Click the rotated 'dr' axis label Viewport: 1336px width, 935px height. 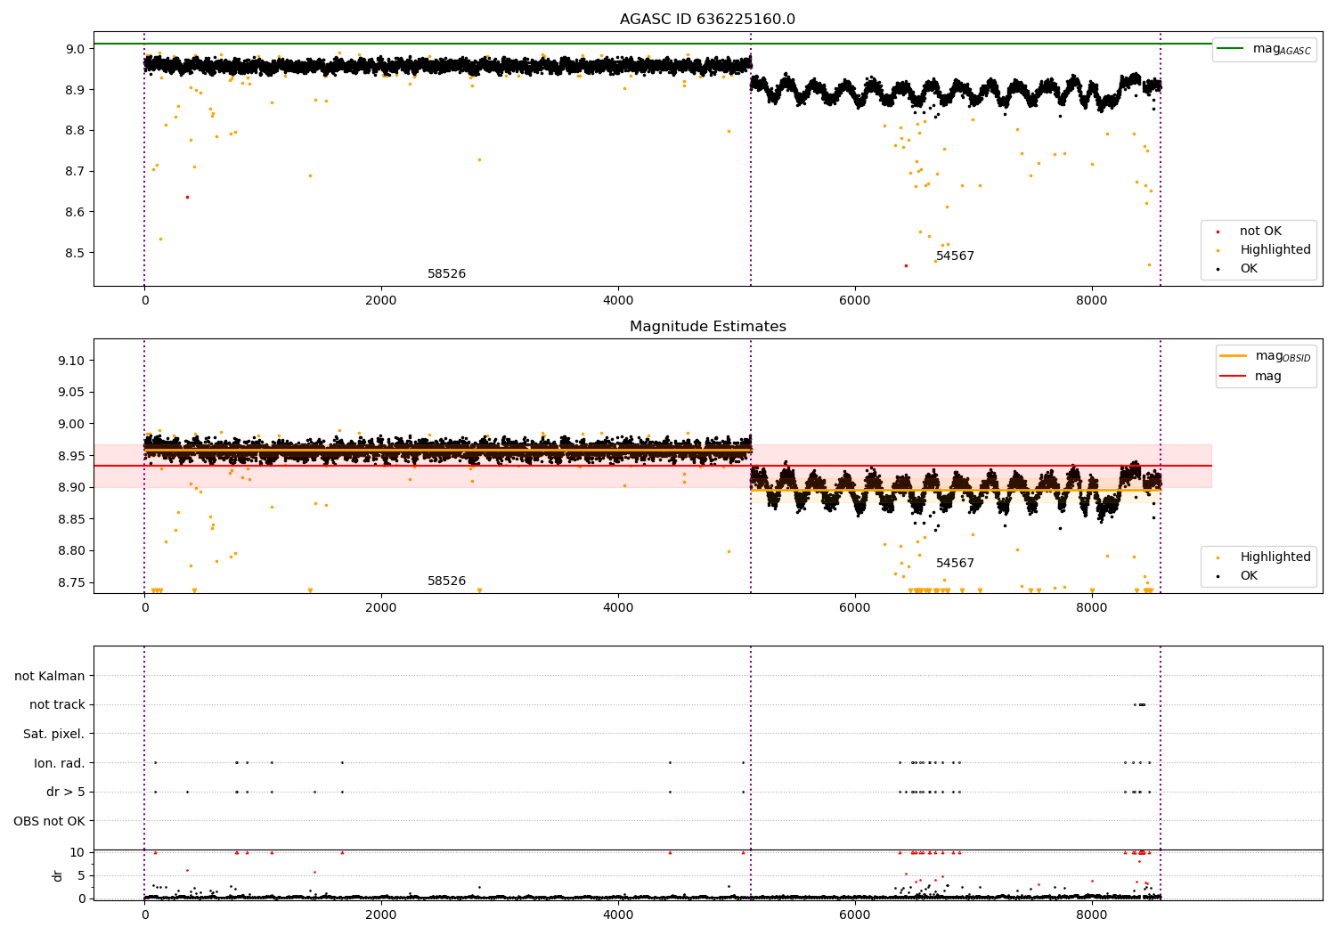pyautogui.click(x=58, y=875)
